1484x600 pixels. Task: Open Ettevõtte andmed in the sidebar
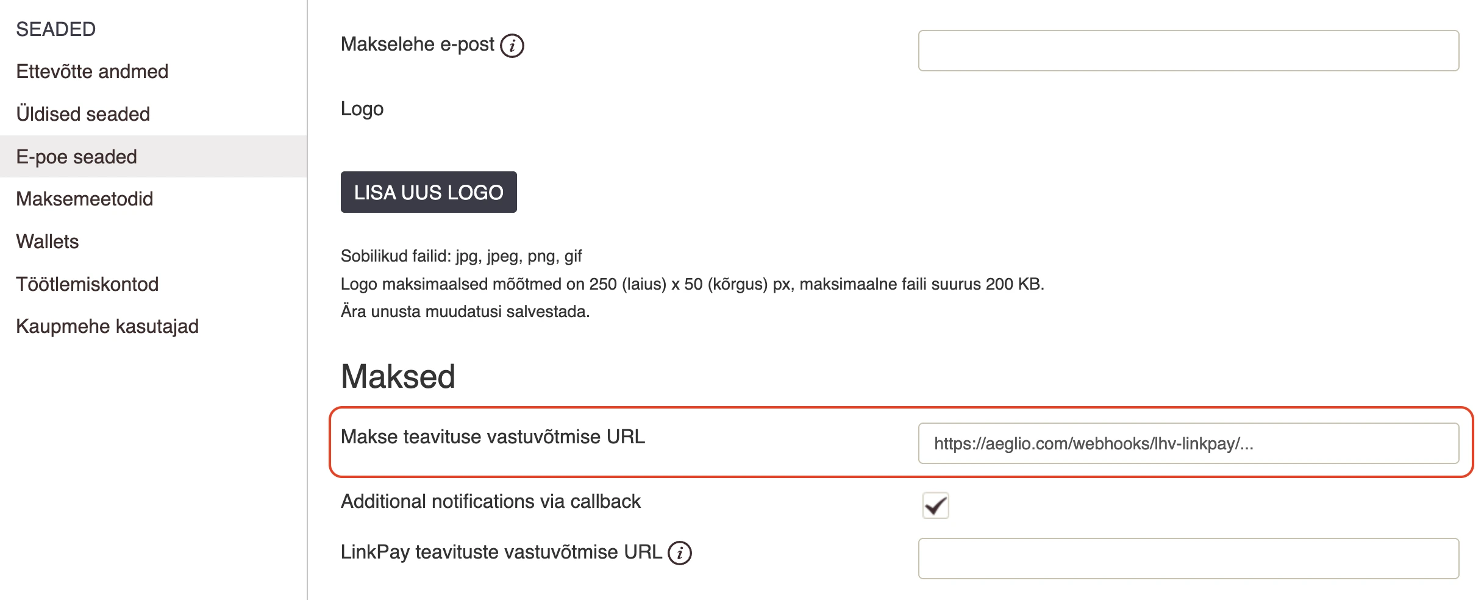click(x=92, y=71)
